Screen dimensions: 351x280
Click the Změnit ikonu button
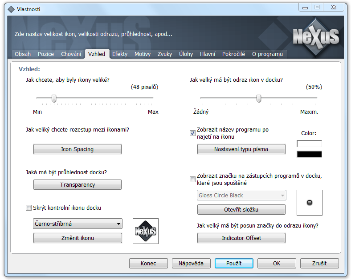click(78, 238)
